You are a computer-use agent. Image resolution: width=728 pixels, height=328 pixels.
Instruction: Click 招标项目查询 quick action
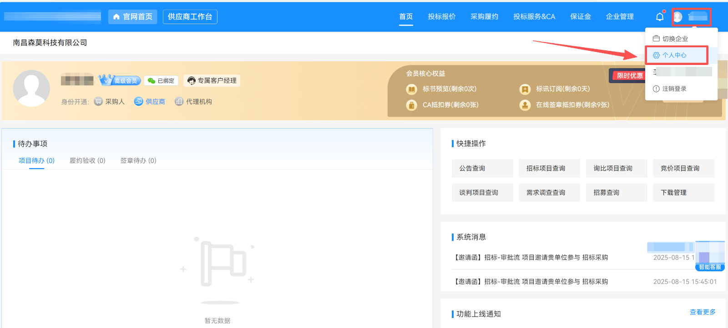(x=549, y=168)
